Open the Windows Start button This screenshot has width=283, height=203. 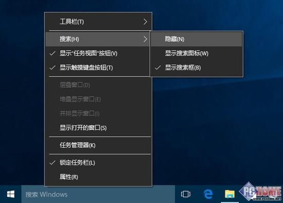[x=11, y=194]
